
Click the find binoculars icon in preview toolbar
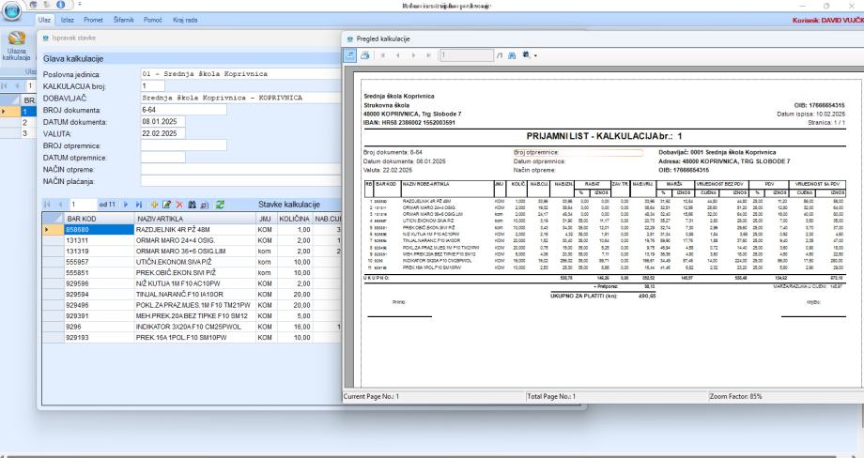pyautogui.click(x=513, y=56)
